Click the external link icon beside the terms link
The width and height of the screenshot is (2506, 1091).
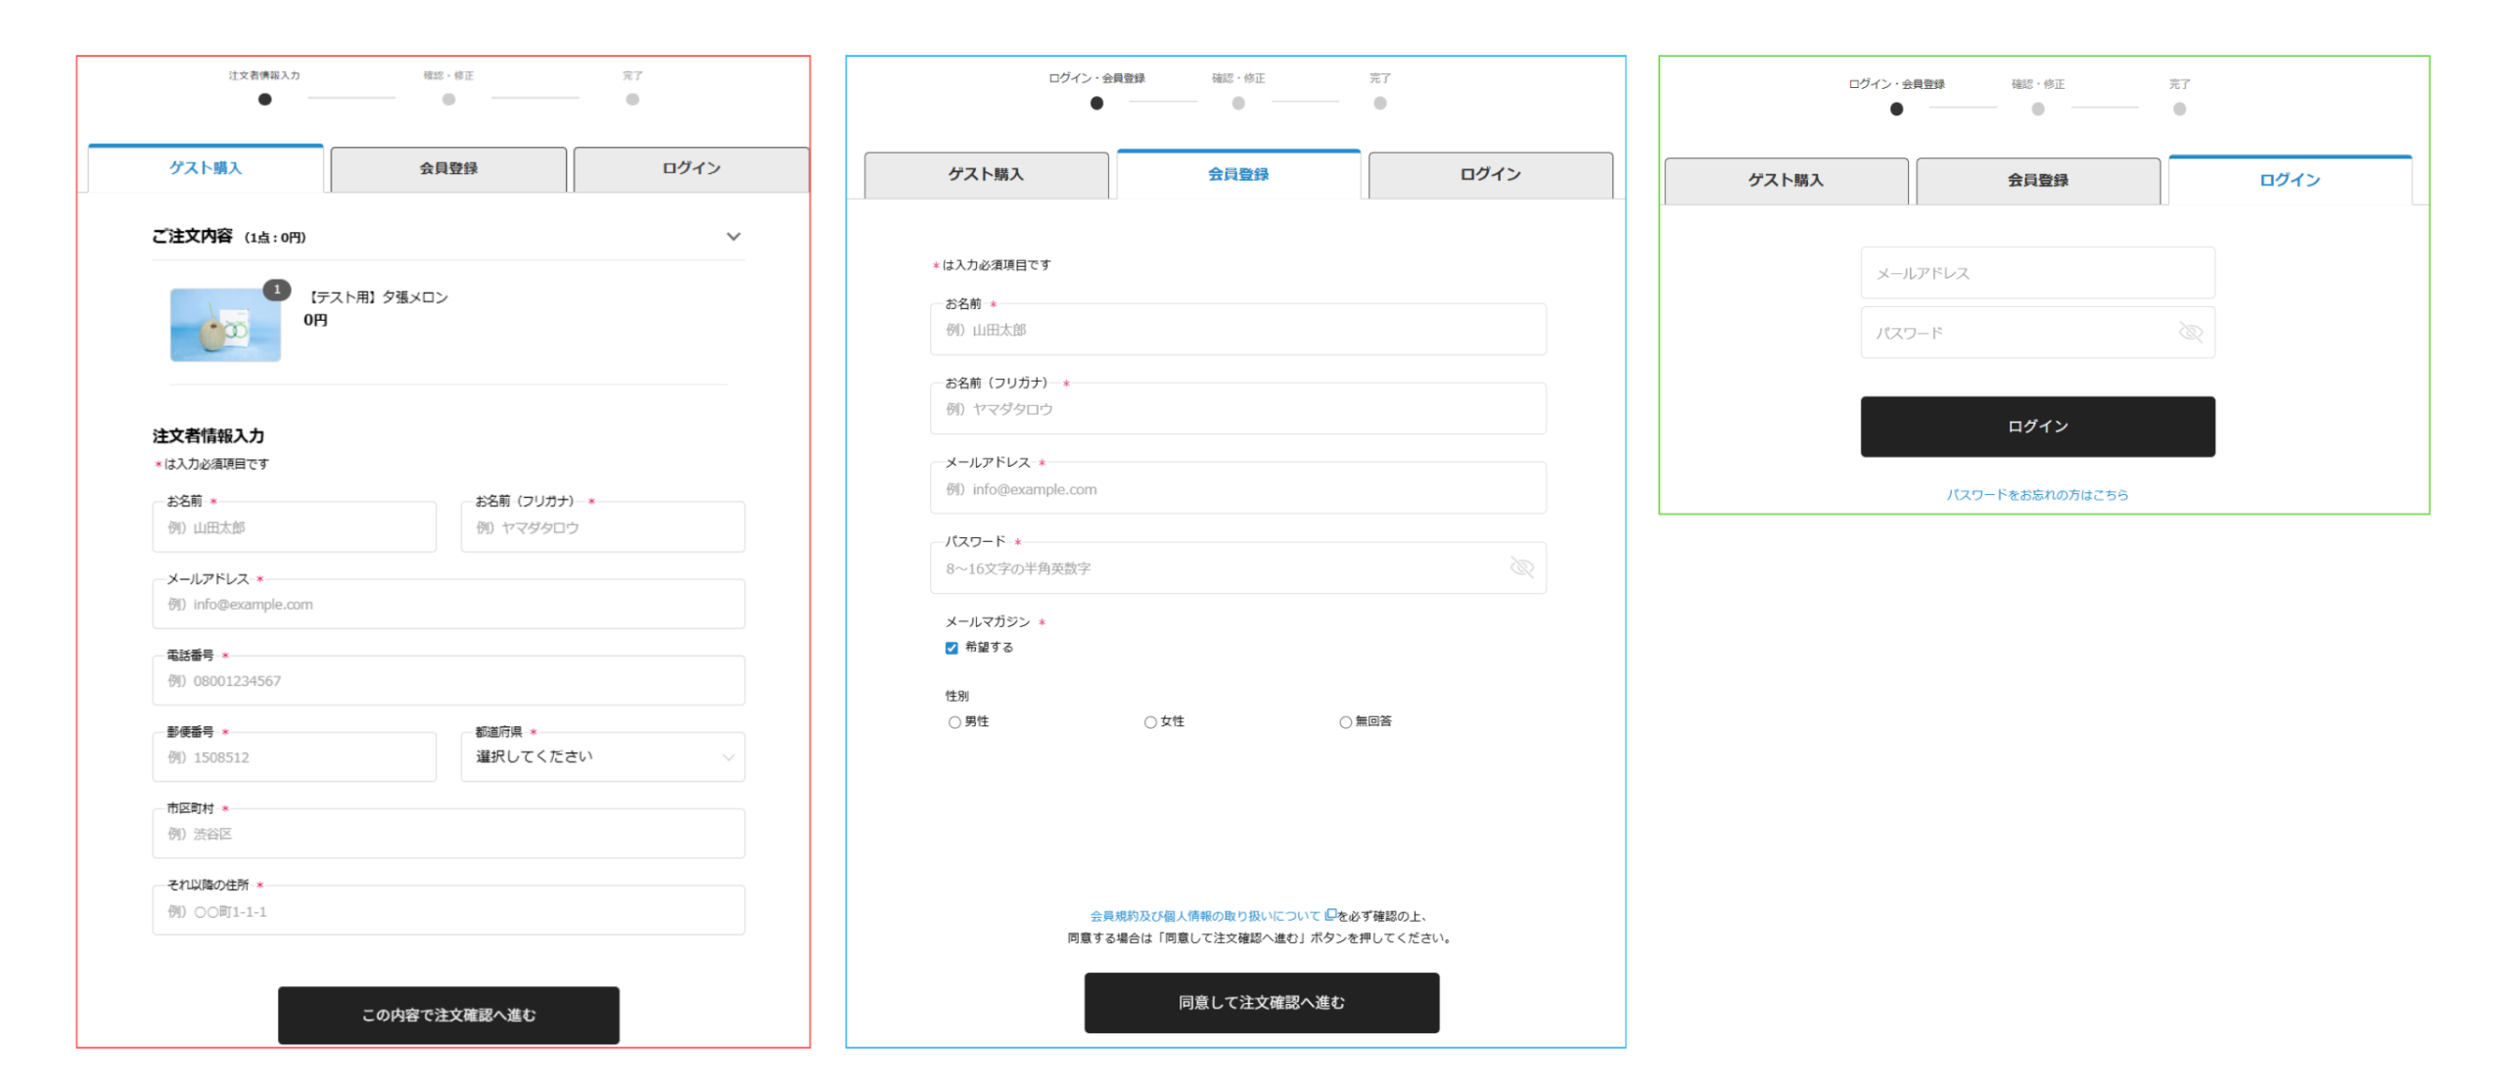pos(1329,915)
